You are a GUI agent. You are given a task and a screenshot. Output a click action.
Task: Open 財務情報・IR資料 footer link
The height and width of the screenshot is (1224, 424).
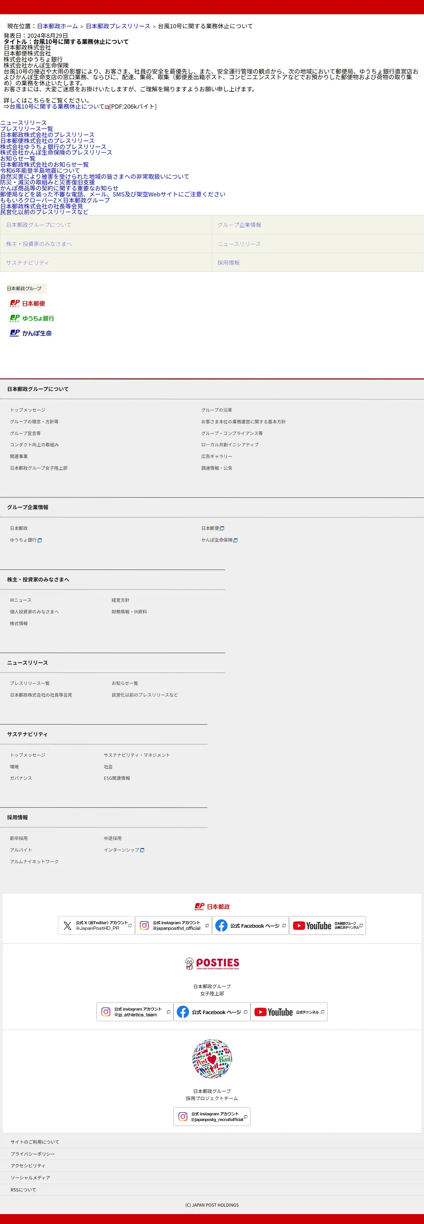(x=129, y=612)
